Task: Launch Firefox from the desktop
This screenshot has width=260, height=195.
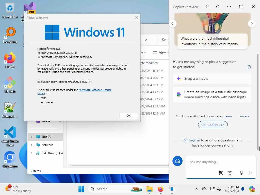Action: pos(10,60)
